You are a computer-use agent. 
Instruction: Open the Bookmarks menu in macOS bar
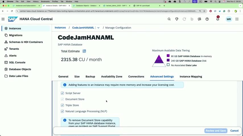(x=45, y=1)
